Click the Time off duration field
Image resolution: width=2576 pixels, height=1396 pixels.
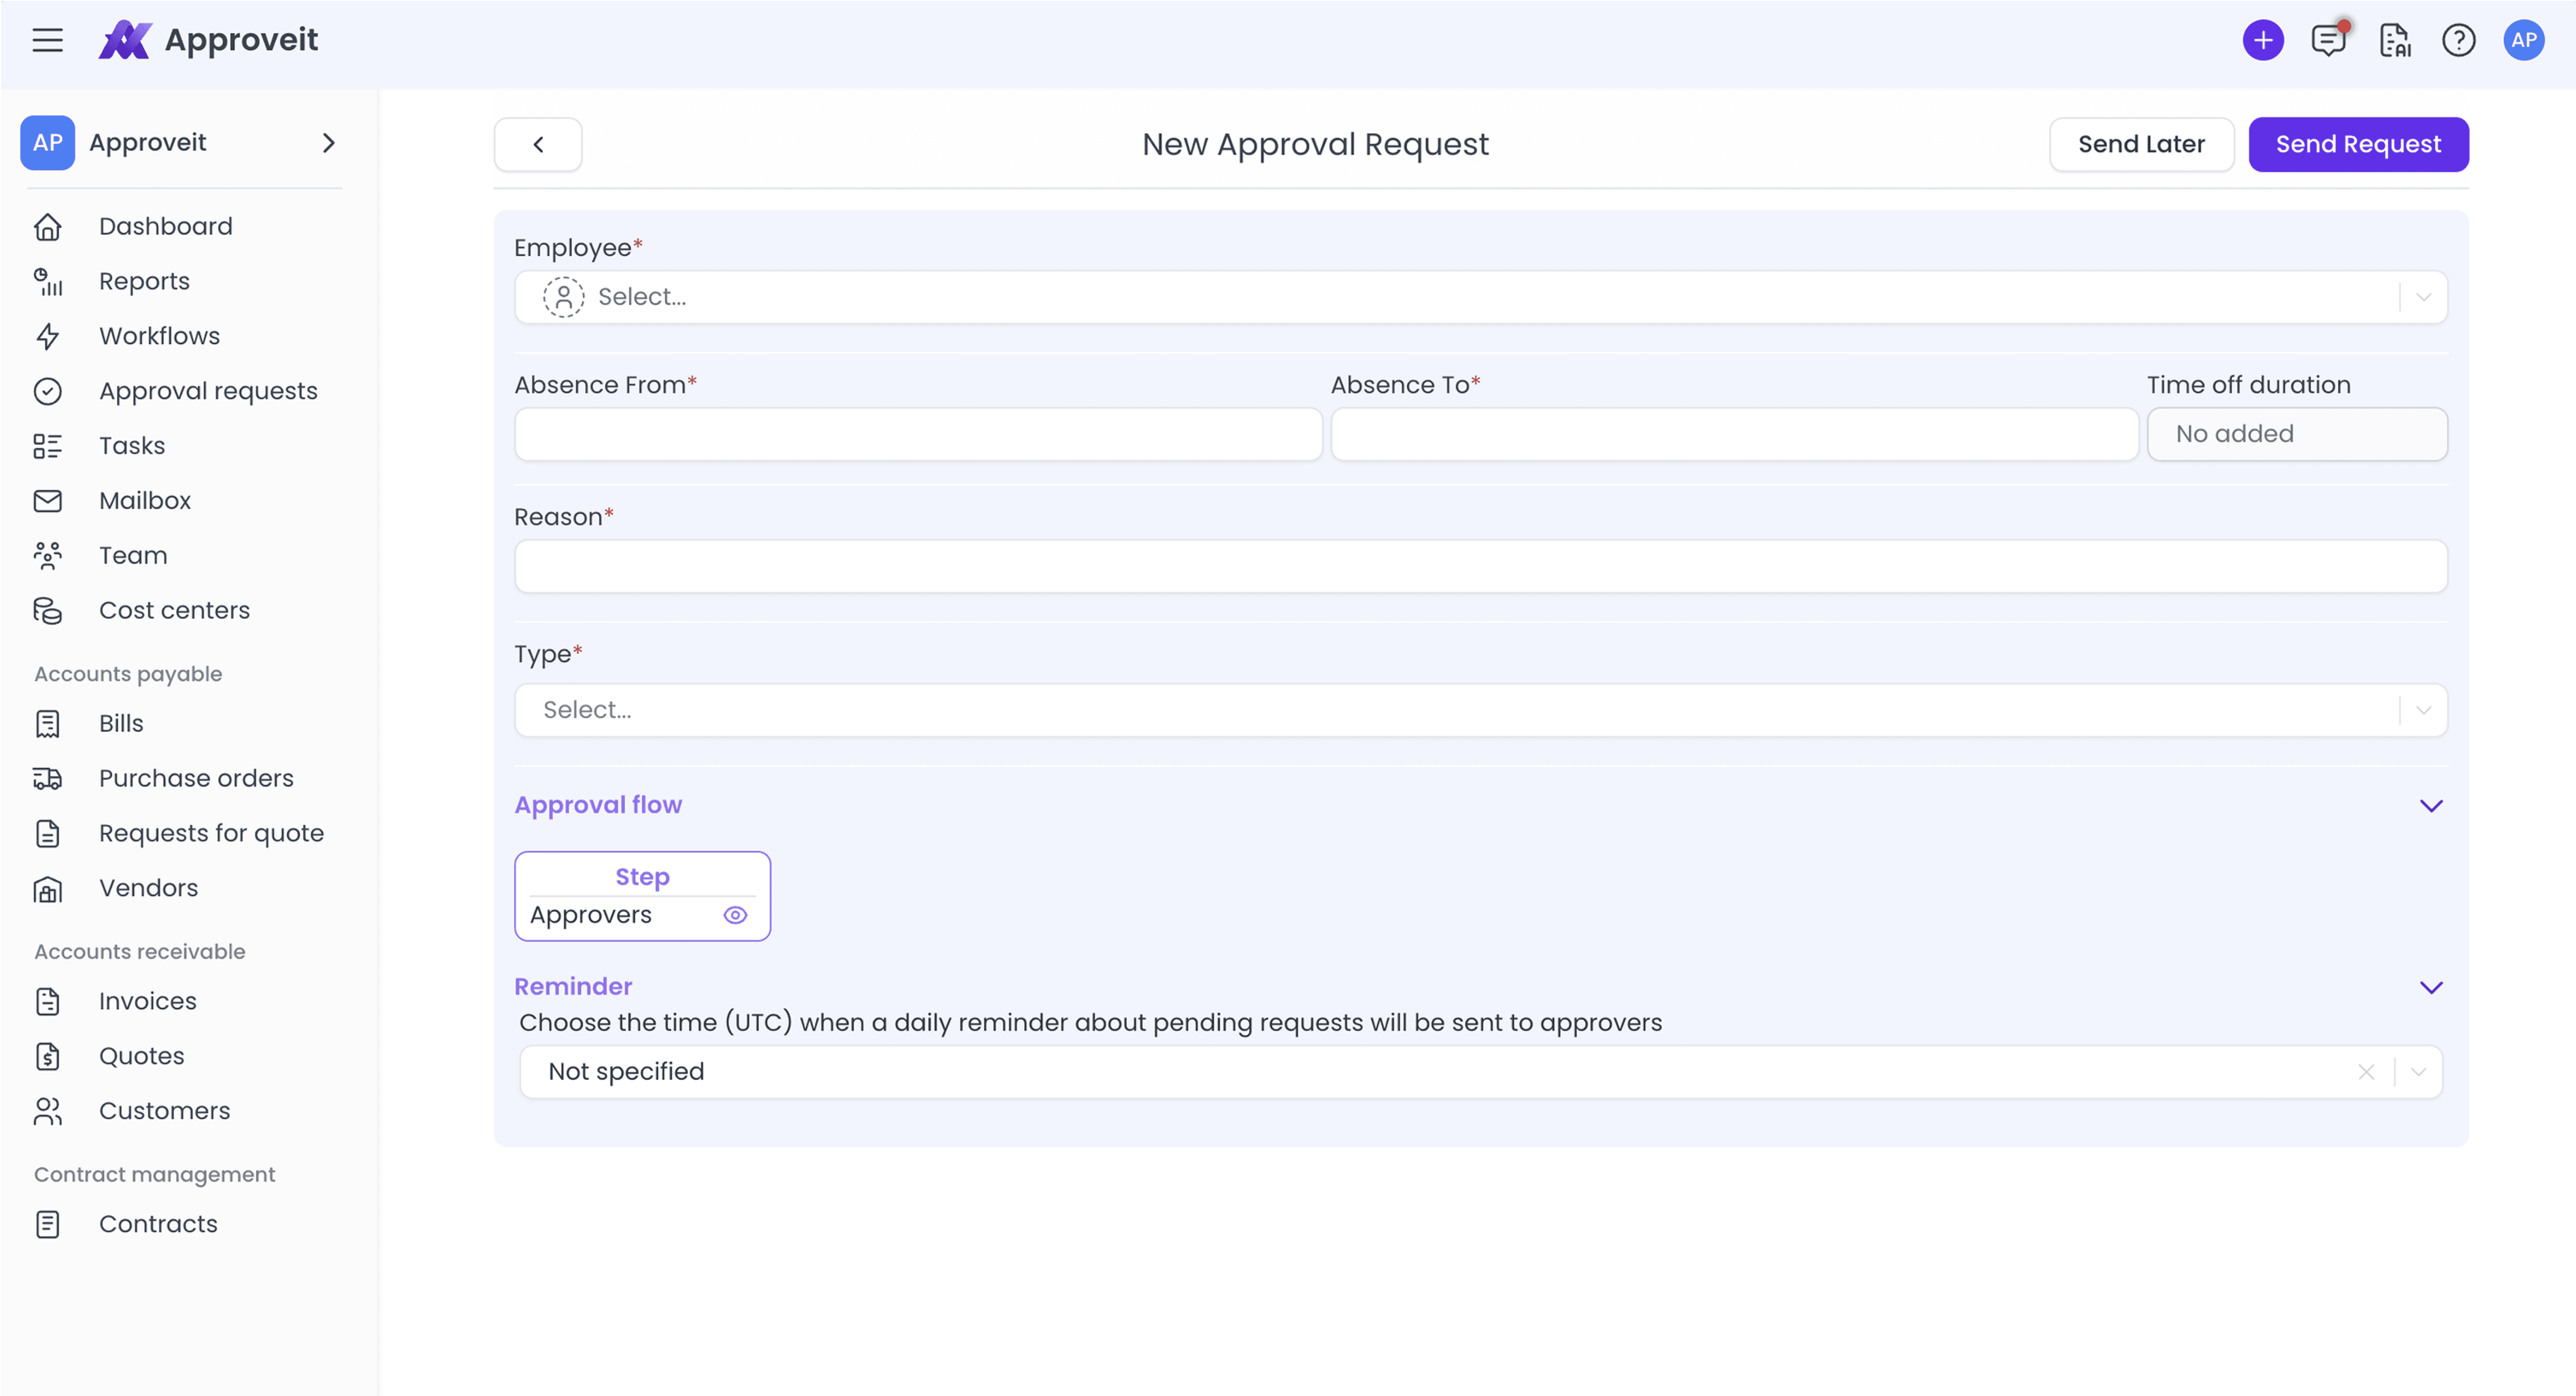tap(2297, 434)
